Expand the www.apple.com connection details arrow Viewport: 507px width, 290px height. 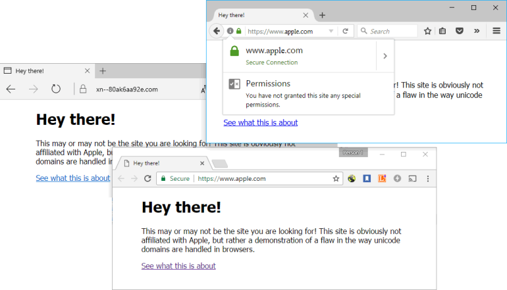pos(385,56)
